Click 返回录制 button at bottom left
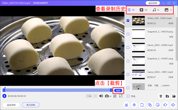Viewport: 178px width, 110px height. [11, 105]
